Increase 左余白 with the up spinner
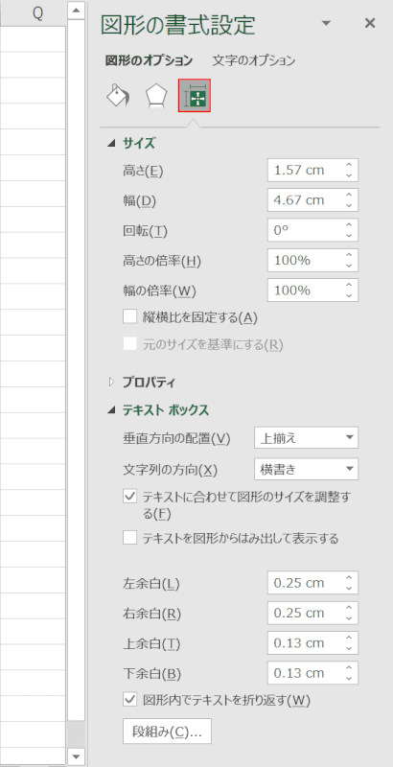393x767 pixels. pyautogui.click(x=349, y=578)
